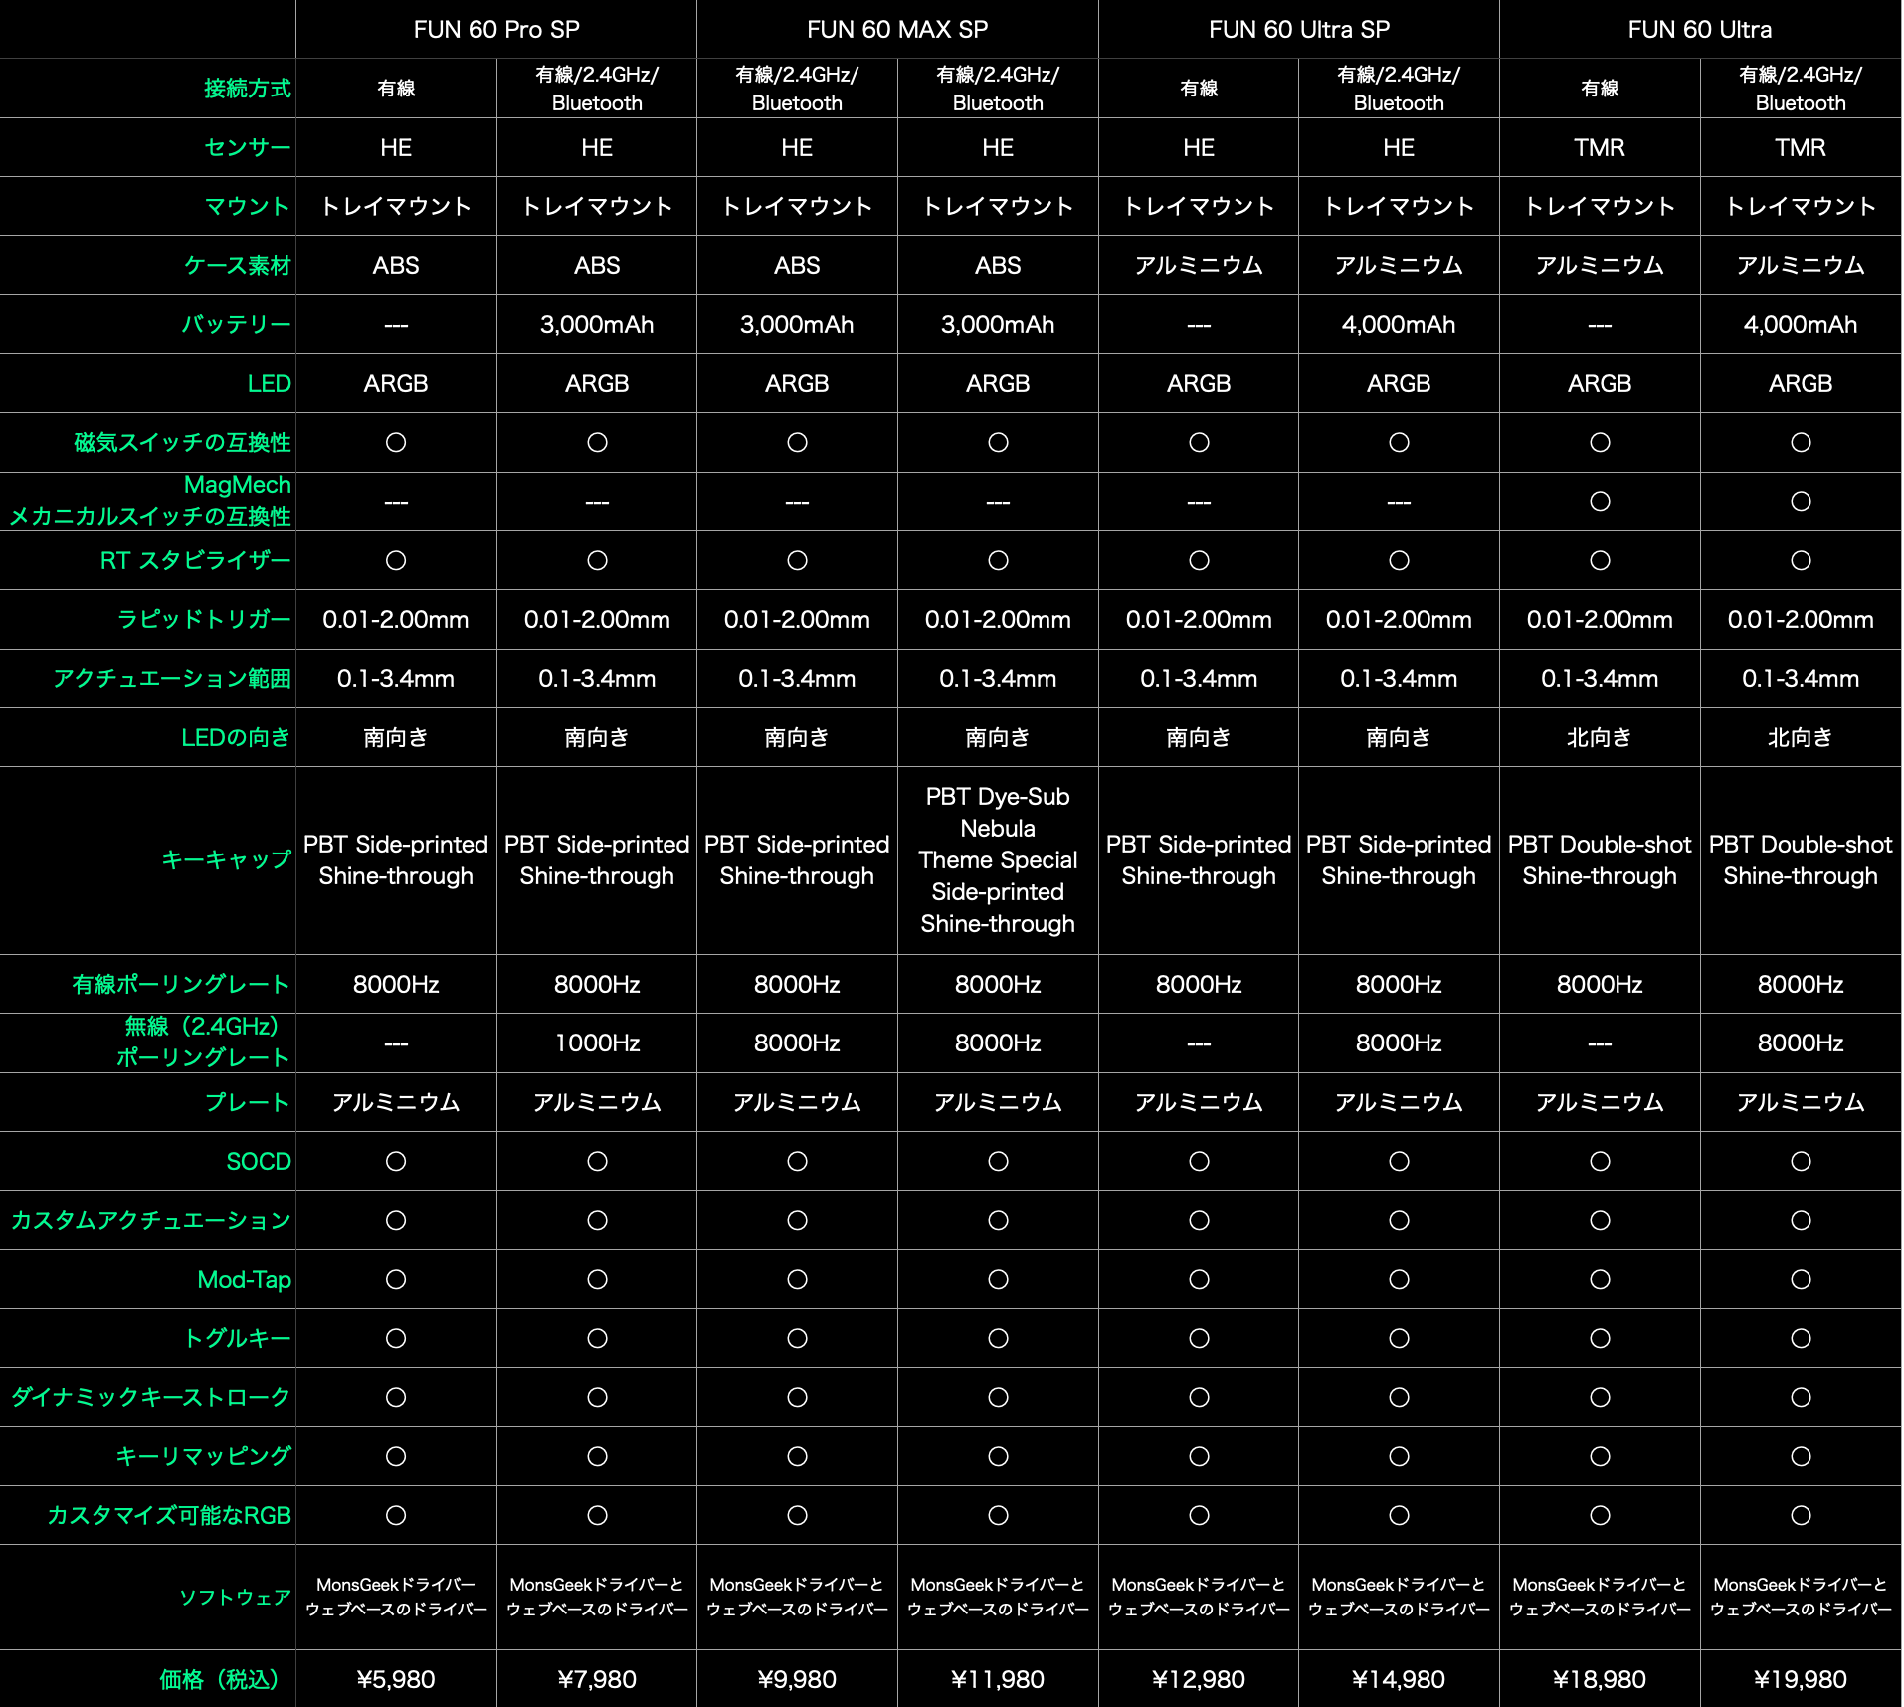The width and height of the screenshot is (1904, 1707).
Task: Select the FUN 60 Ultra column header
Action: (1700, 30)
